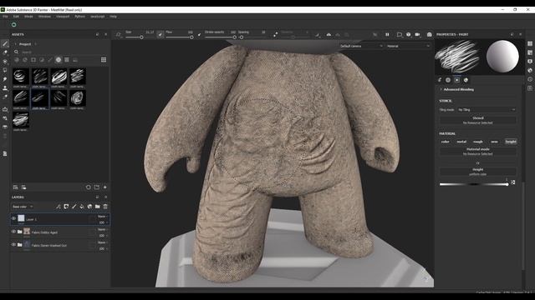Add a paint layer in Layers toolbar
Screen dimensions: 535x300
point(74,207)
